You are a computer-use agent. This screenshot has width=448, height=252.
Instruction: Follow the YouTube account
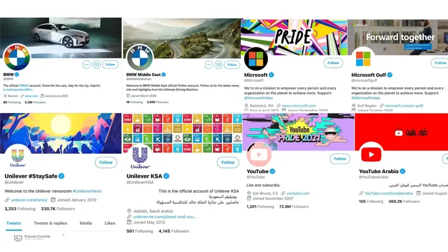click(339, 158)
